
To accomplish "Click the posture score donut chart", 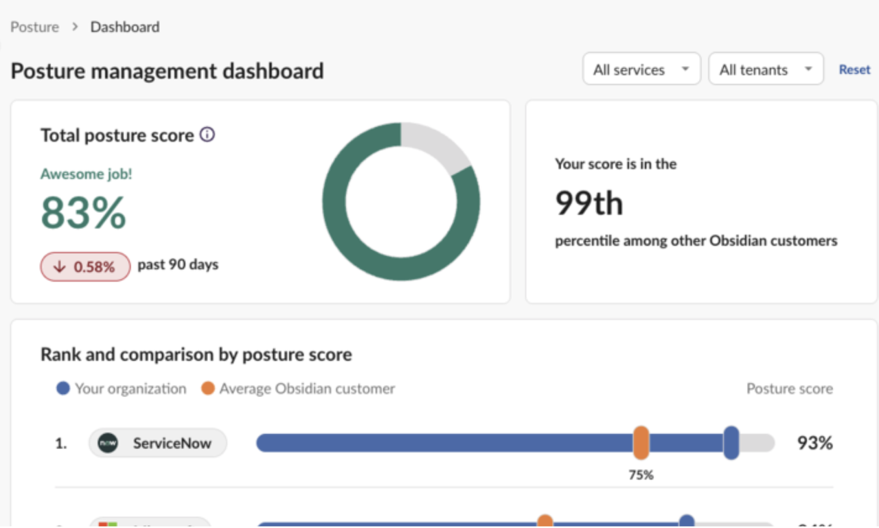I will tap(401, 202).
